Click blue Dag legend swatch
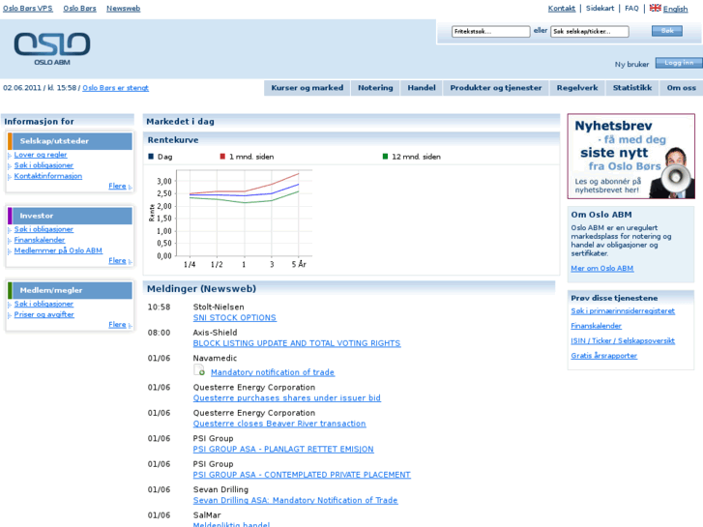This screenshot has width=703, height=527. click(151, 157)
